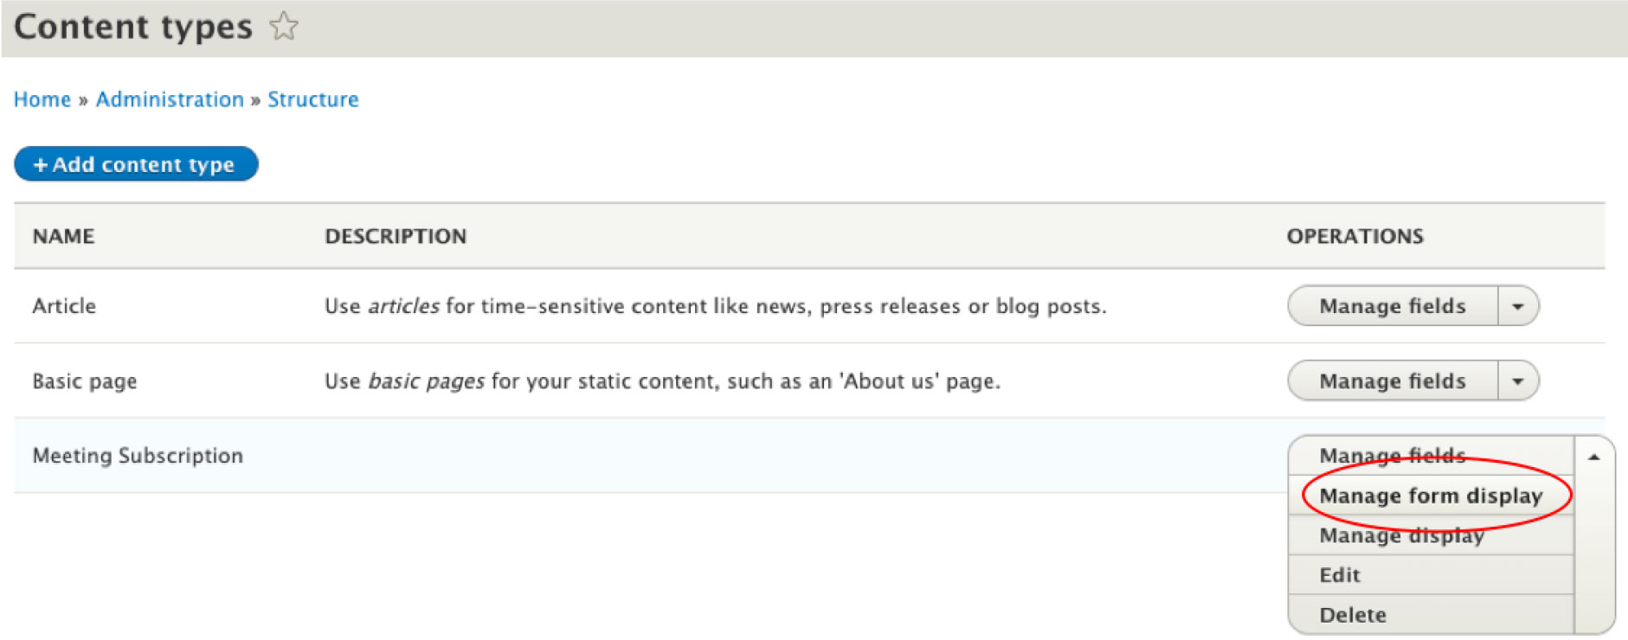Click the Article content type name

click(x=64, y=306)
